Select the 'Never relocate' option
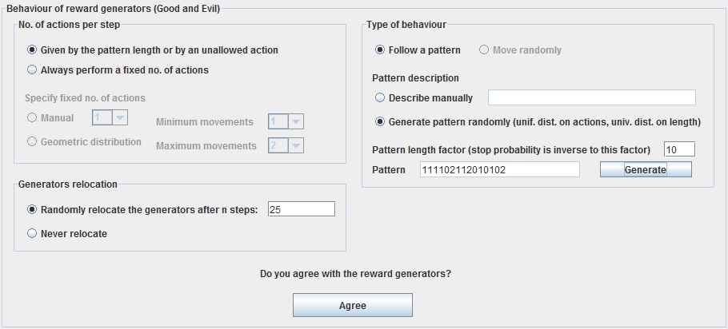 [x=33, y=234]
